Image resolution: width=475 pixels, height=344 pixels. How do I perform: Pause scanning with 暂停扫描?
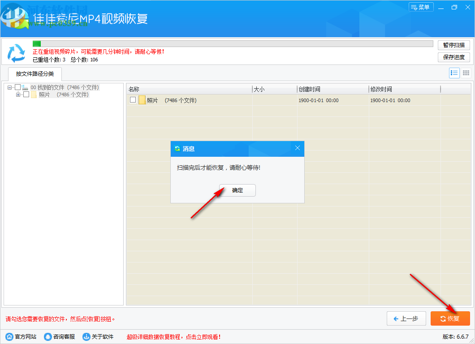pos(454,45)
